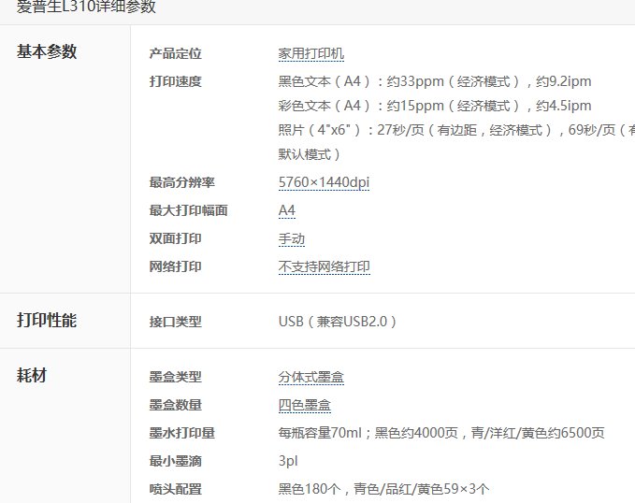Click the 最高分辨率 label

click(x=181, y=182)
